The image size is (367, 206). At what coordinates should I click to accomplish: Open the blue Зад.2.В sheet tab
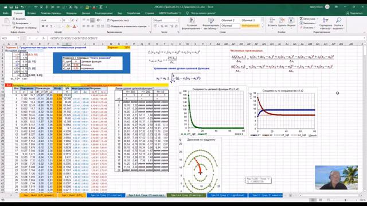point(227,195)
